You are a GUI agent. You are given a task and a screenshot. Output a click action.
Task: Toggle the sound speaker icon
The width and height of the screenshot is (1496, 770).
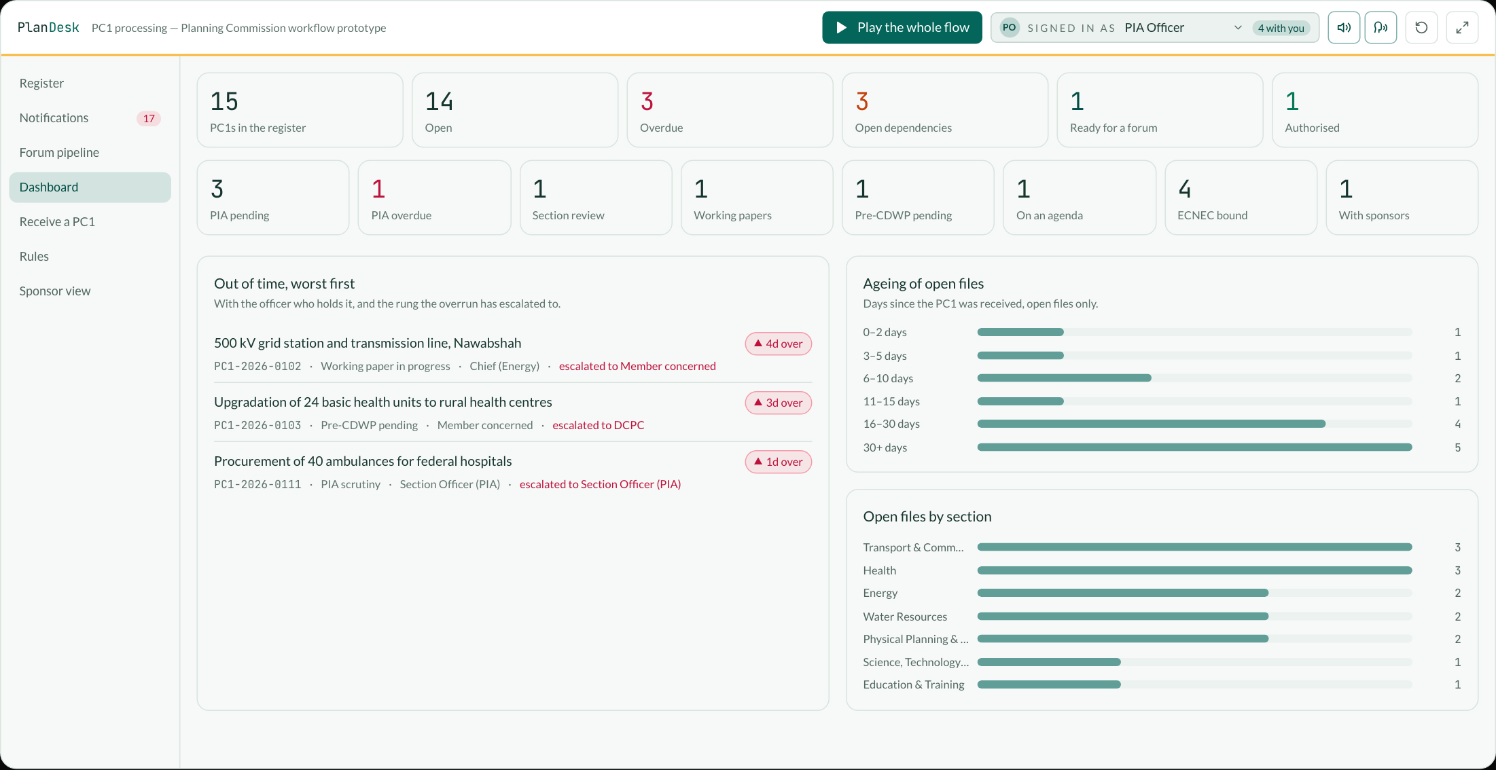point(1344,28)
